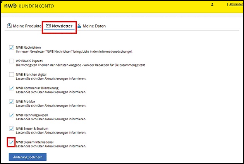Click the Abmelden link

pos(236,5)
